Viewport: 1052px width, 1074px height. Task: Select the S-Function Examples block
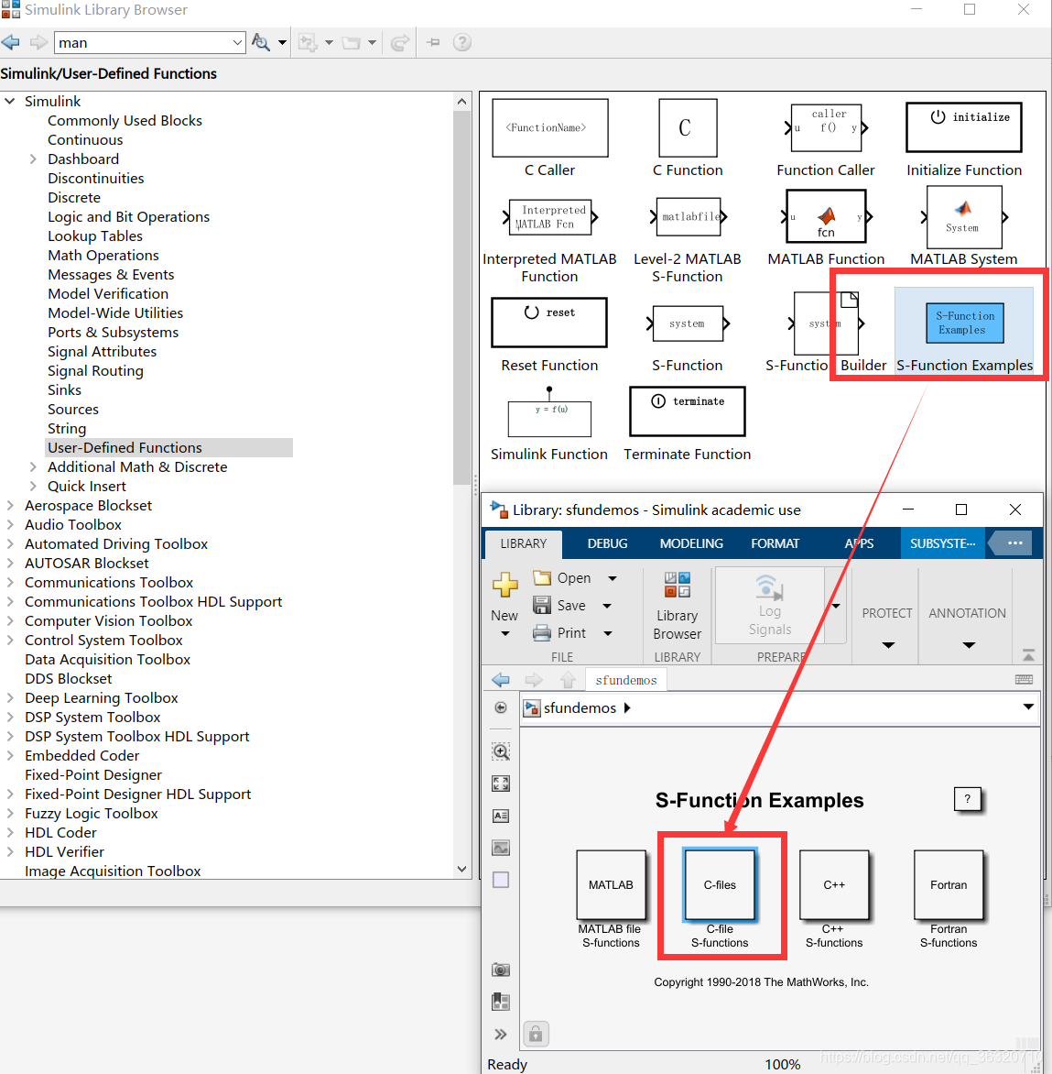pos(964,323)
